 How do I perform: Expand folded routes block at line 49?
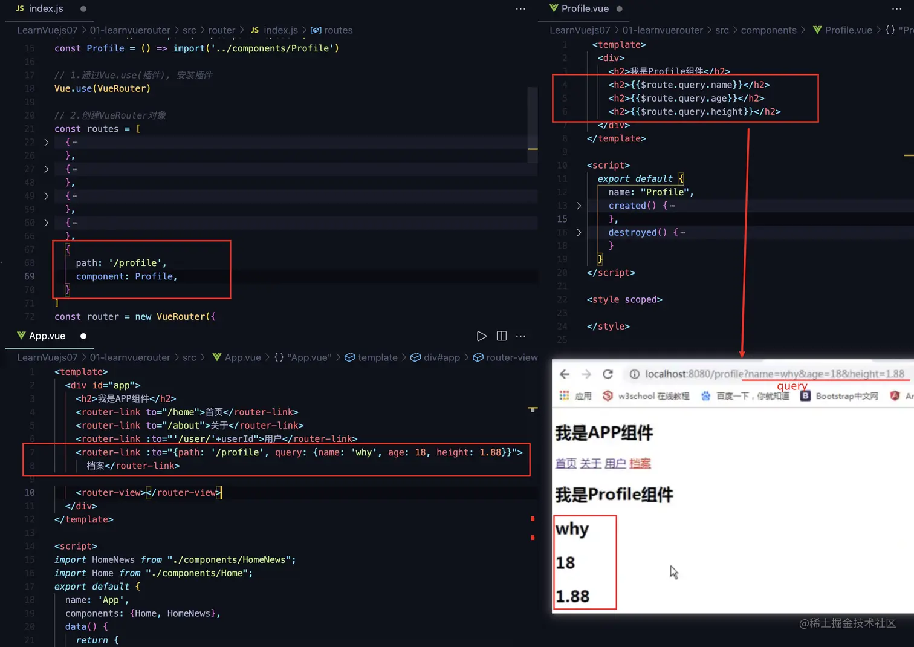click(46, 196)
